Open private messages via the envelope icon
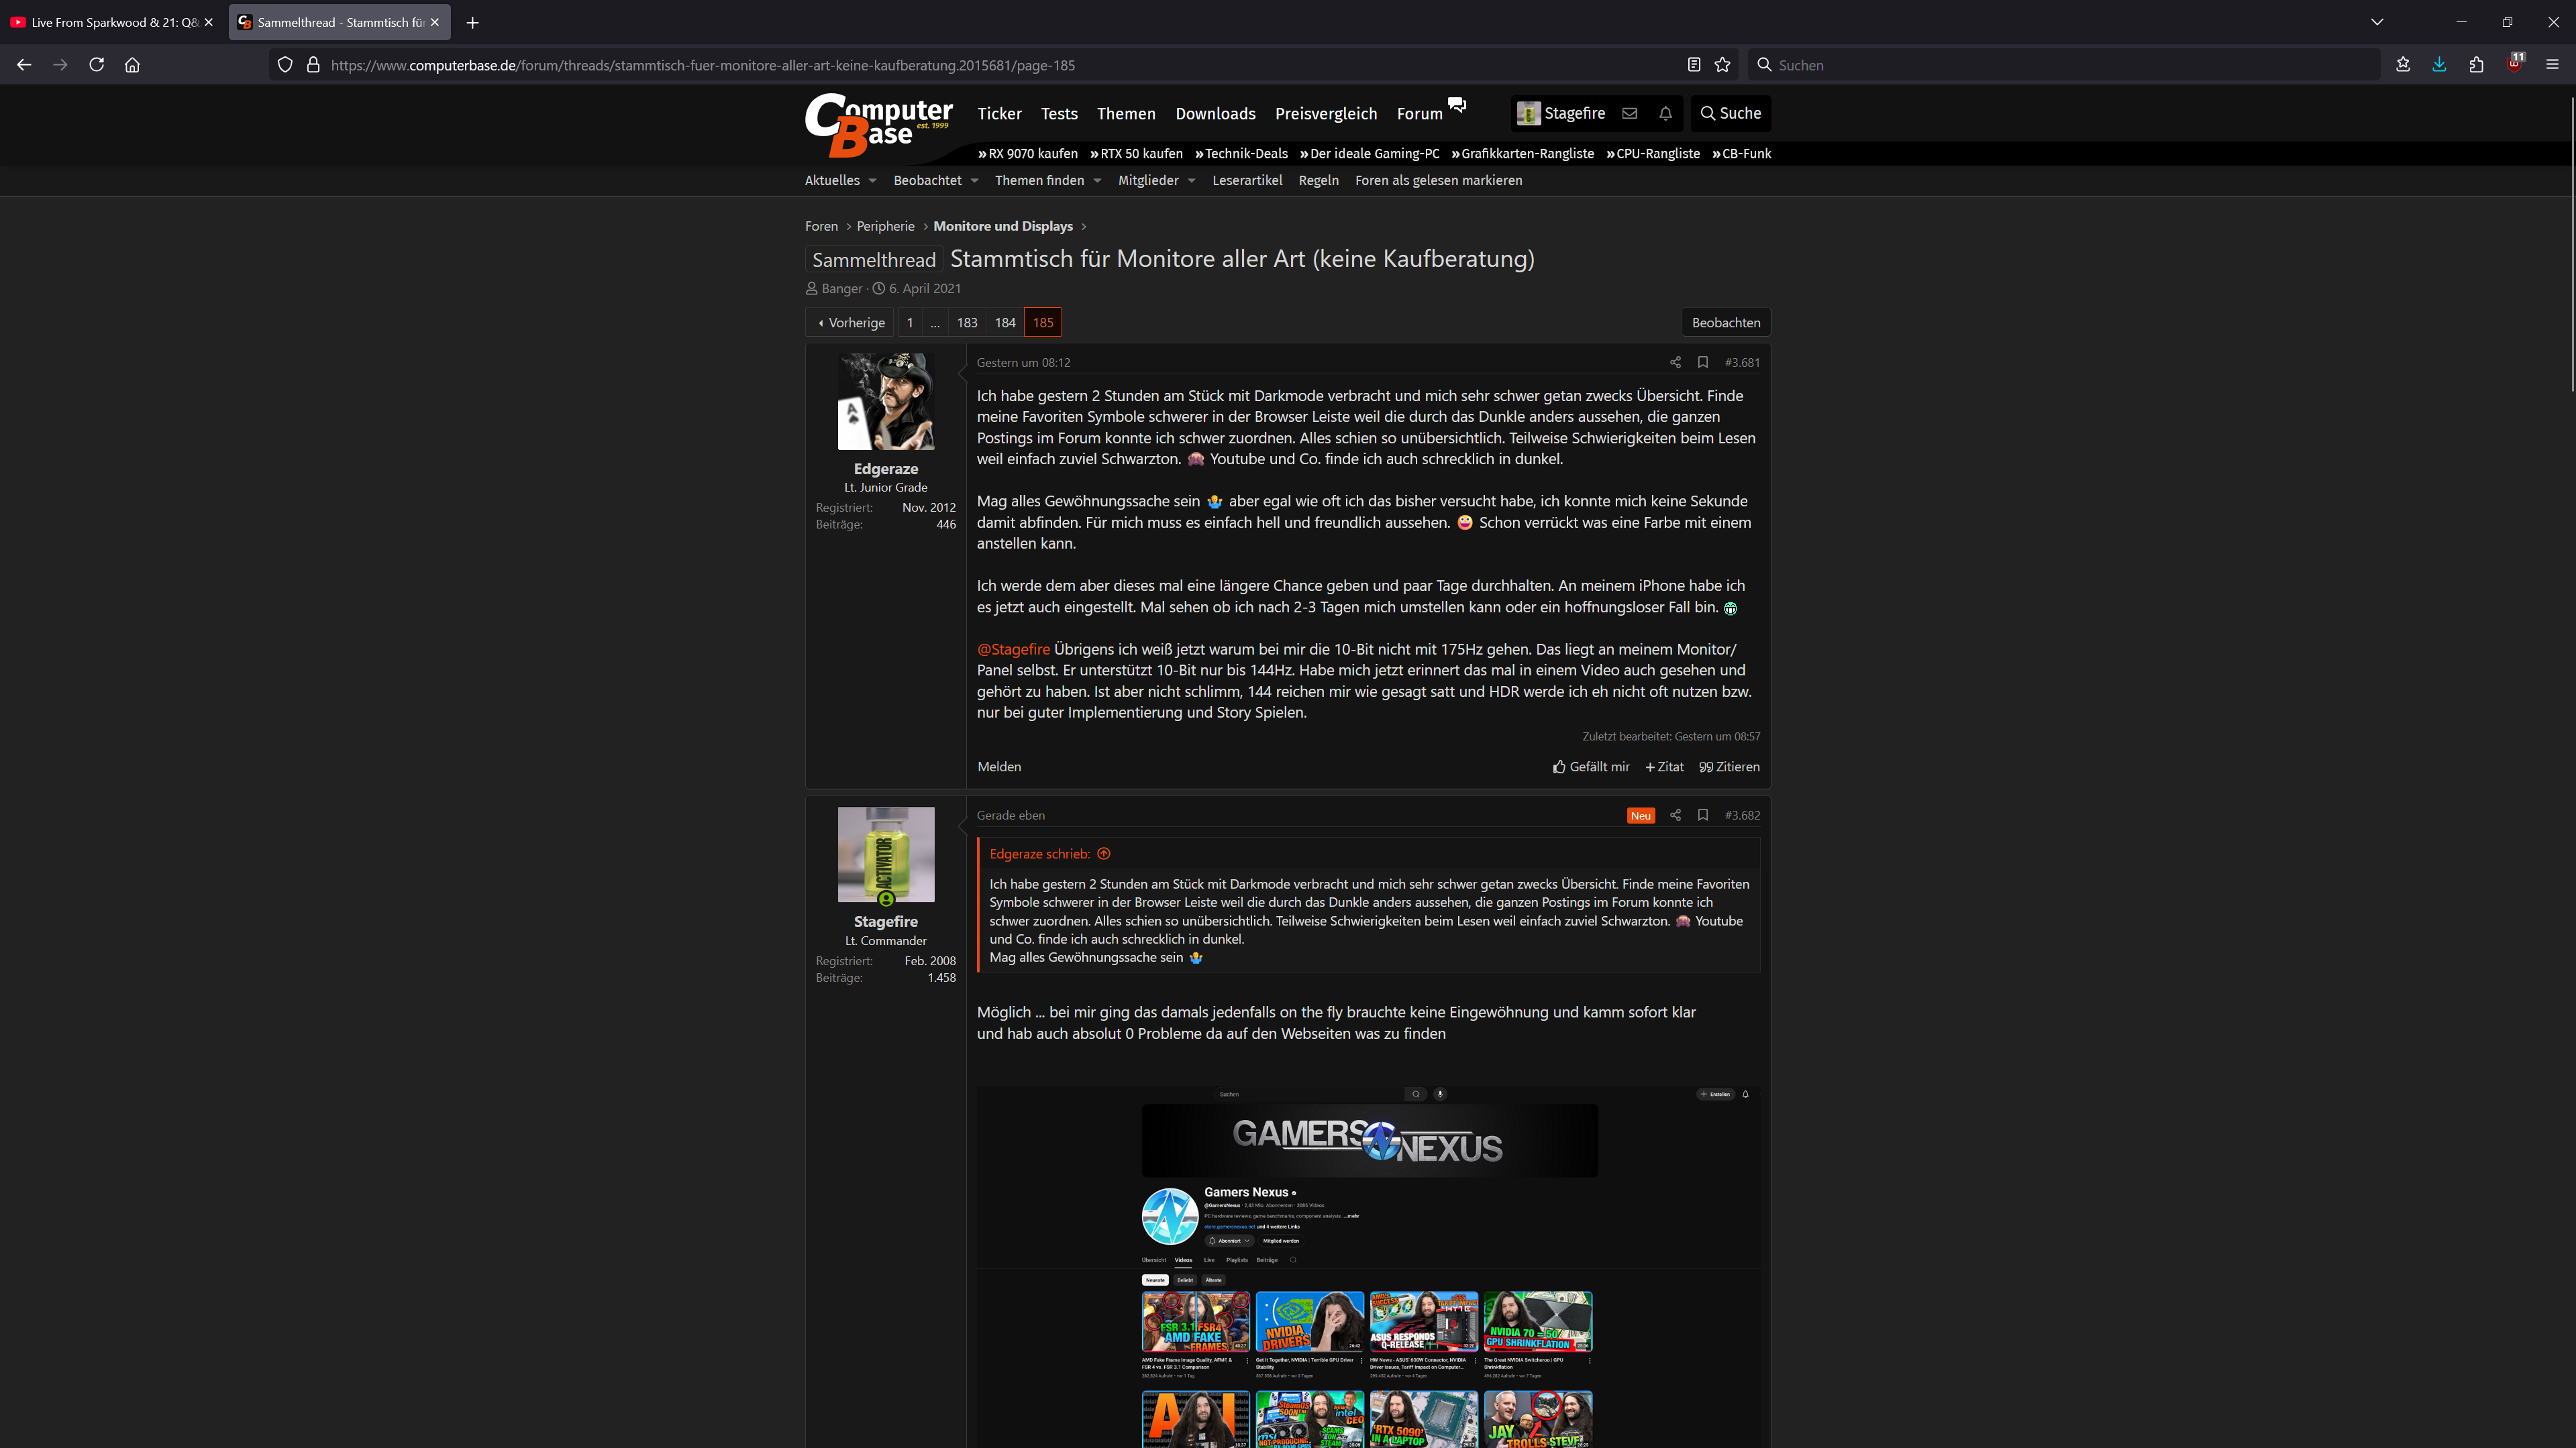This screenshot has height=1448, width=2576. (x=1630, y=113)
